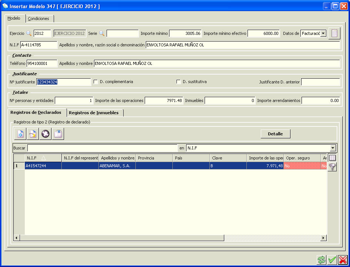Viewport: 350px width, 267px height.
Task: Click the Justificante D. anterior field
Action: [x=320, y=82]
